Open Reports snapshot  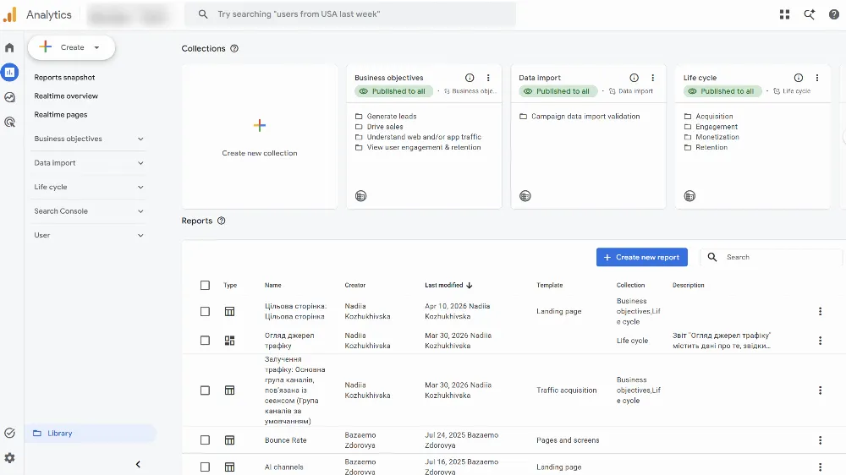(65, 78)
